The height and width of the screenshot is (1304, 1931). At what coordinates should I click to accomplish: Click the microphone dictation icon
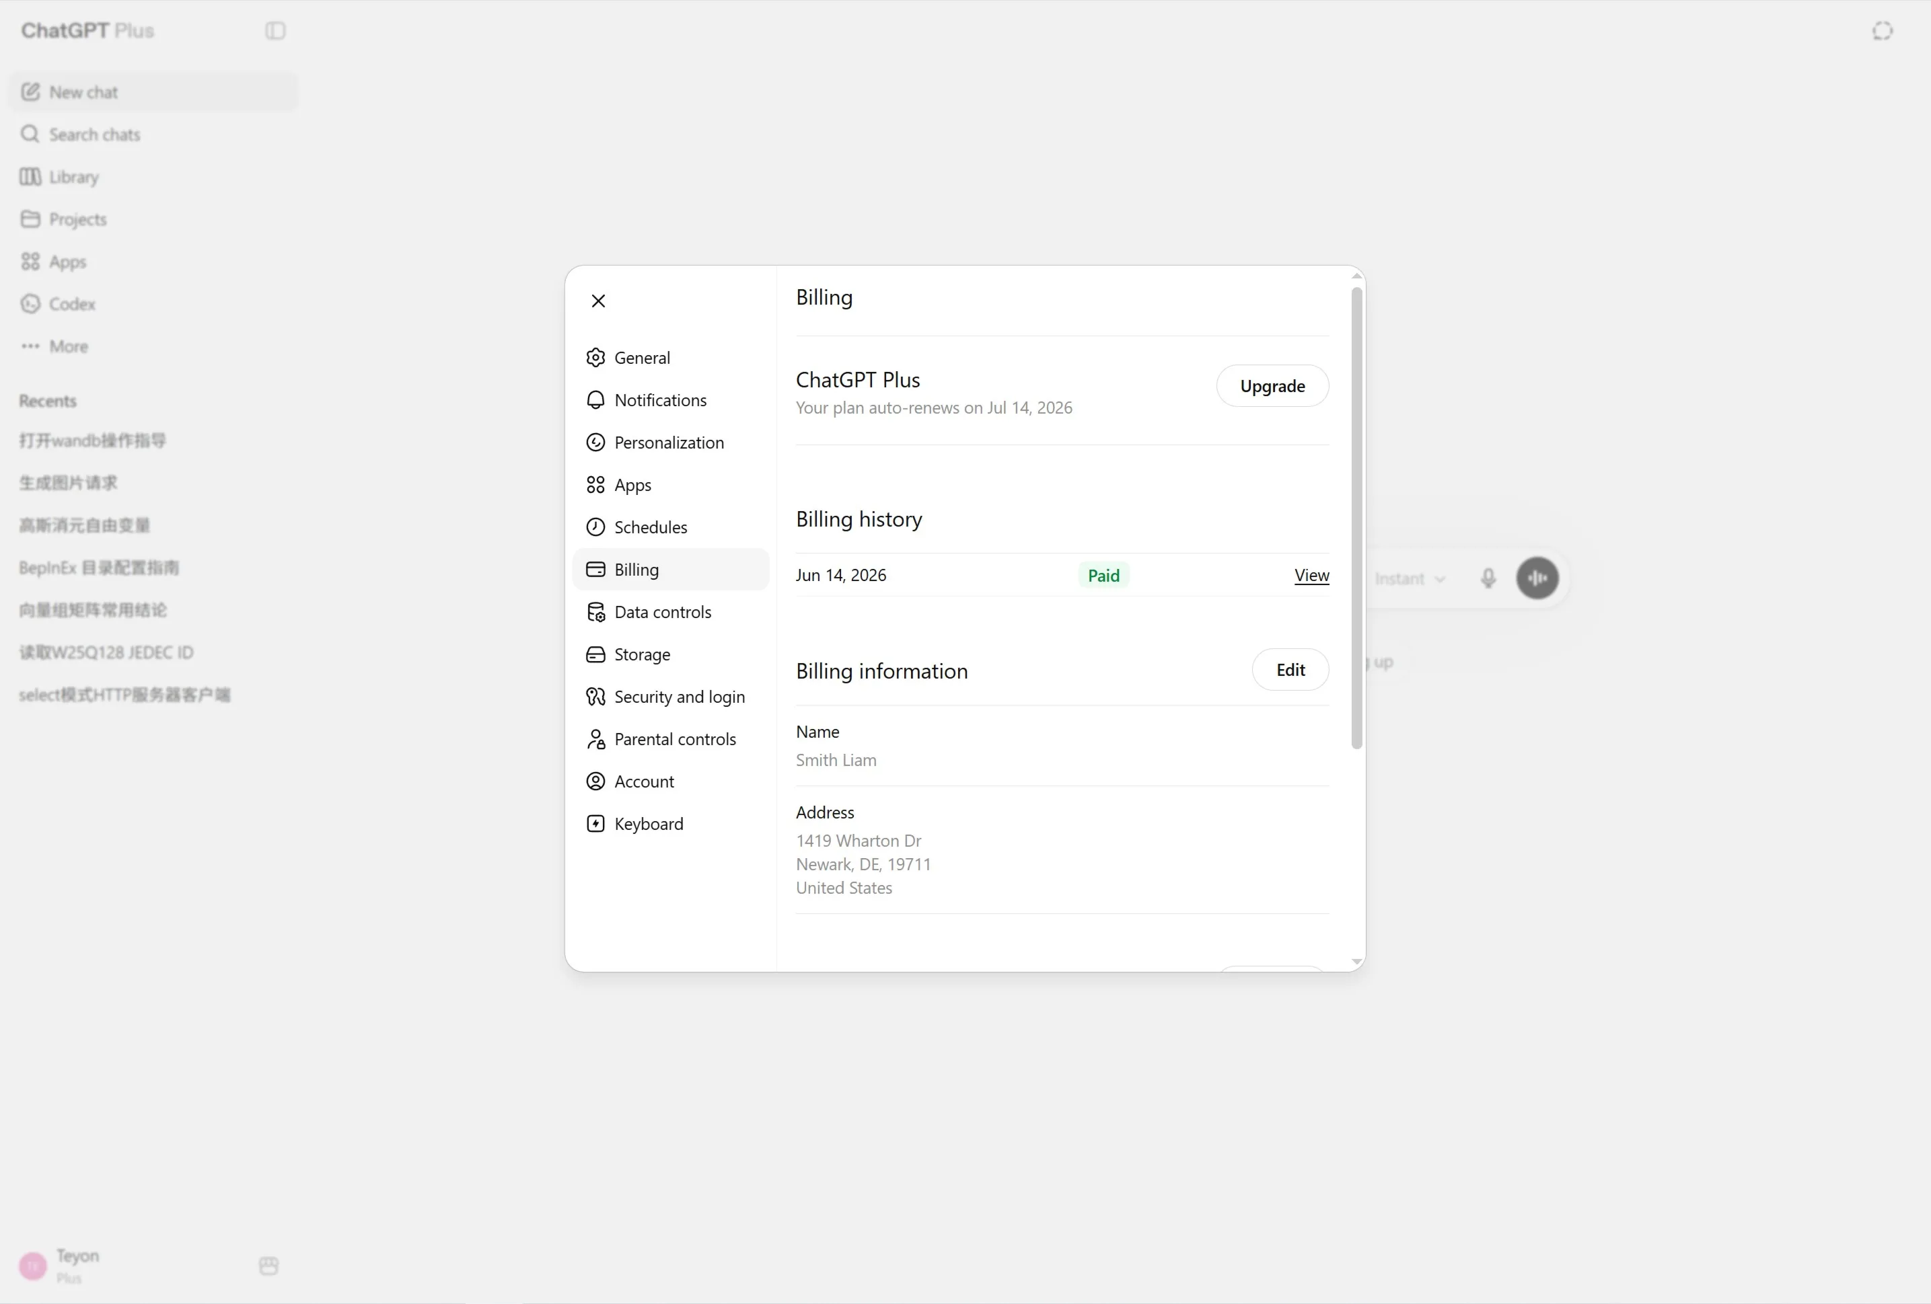pos(1488,579)
